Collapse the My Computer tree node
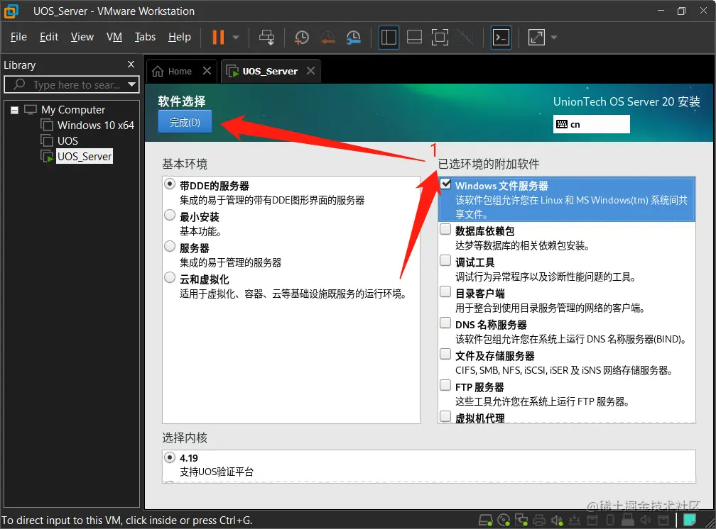The image size is (716, 529). pyautogui.click(x=15, y=110)
